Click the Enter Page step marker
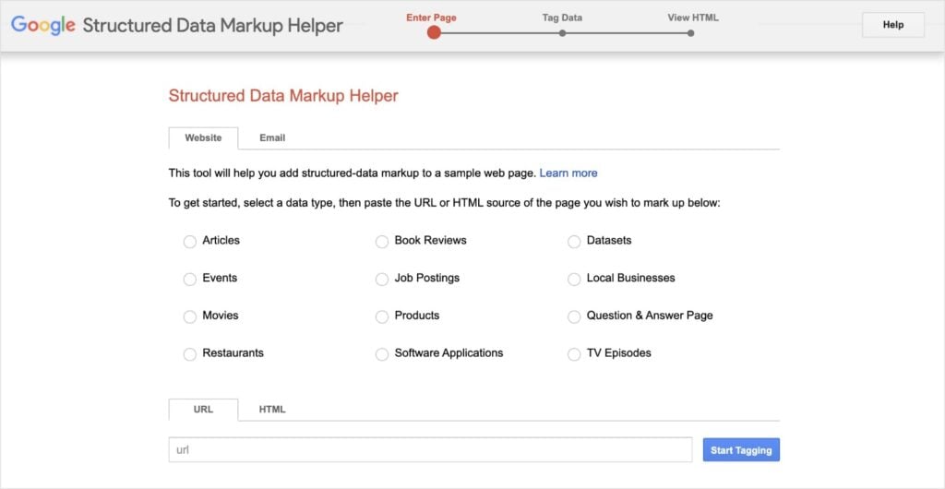 [434, 32]
